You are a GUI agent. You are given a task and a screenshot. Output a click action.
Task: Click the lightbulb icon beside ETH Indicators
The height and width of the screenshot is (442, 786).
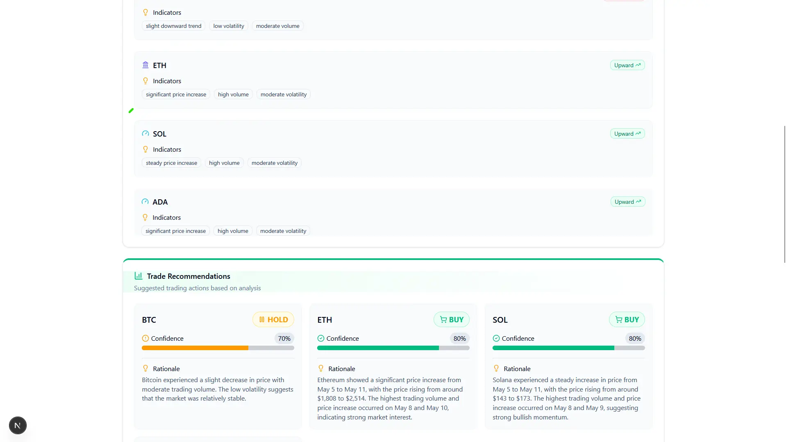145,80
